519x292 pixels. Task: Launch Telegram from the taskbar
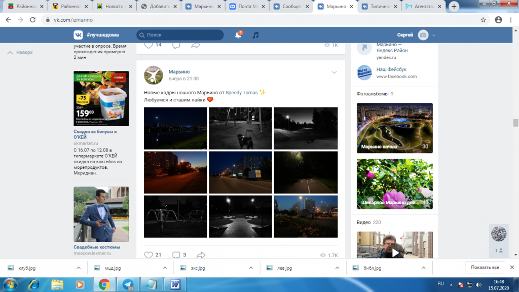tap(128, 285)
